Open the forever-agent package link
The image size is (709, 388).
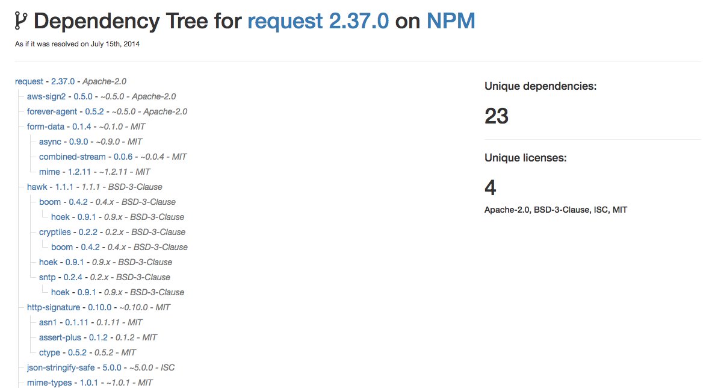[52, 111]
